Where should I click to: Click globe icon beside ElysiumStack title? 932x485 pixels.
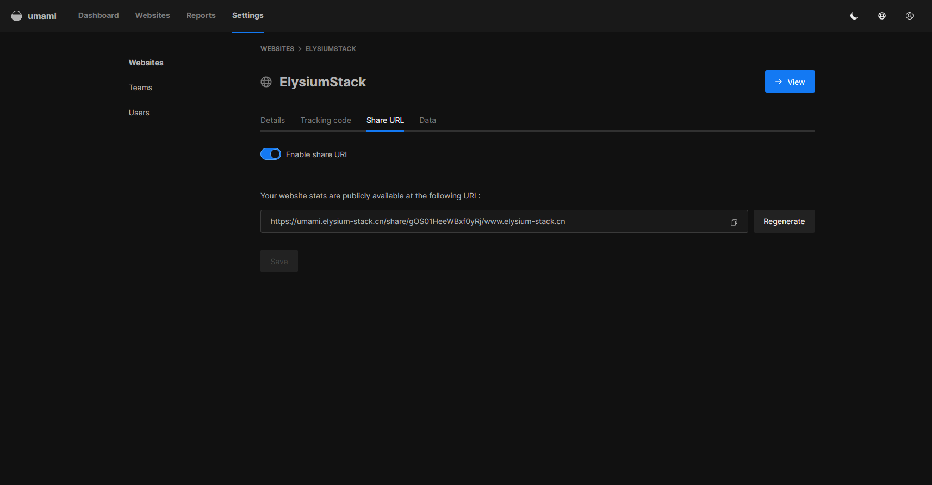pos(266,82)
